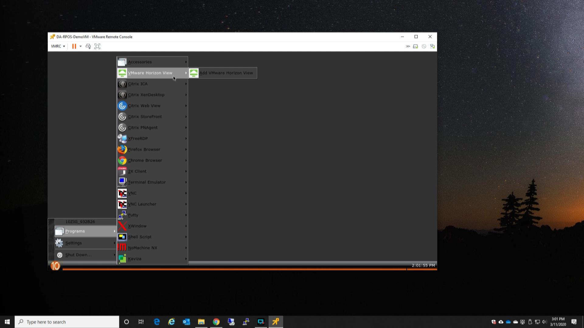584x328 pixels.
Task: Click the XWindow red X icon
Action: (122, 226)
